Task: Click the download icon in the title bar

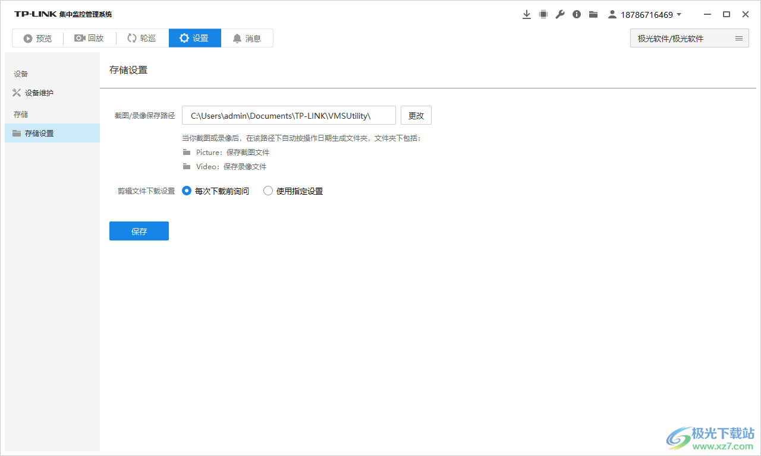Action: point(527,14)
